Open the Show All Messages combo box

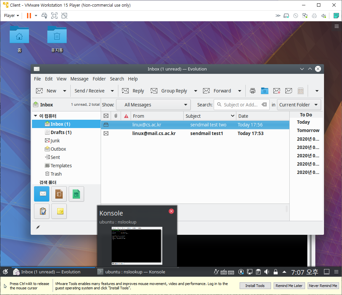[153, 105]
